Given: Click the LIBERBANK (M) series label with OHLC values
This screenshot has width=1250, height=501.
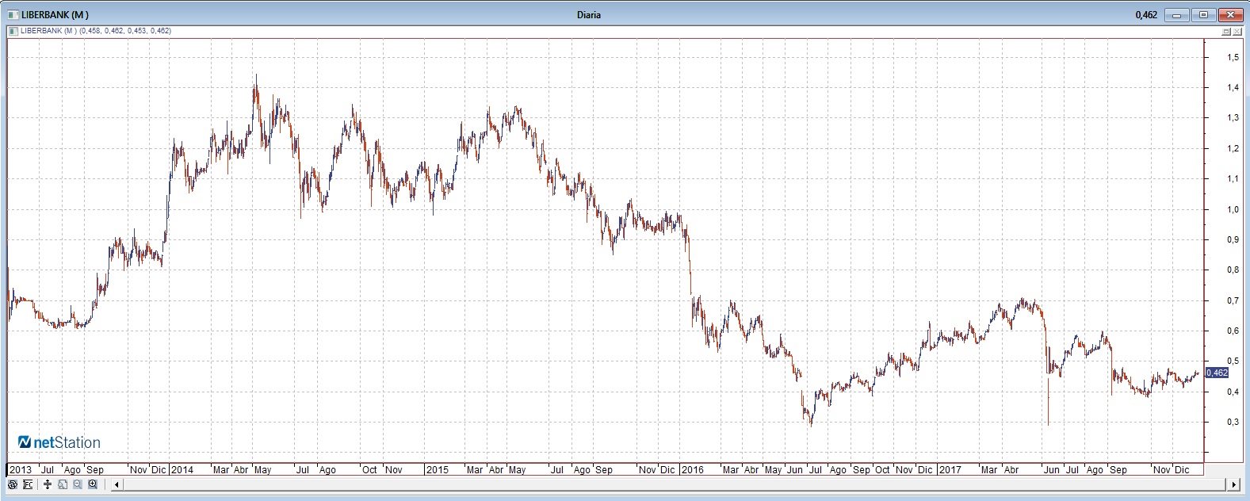Looking at the screenshot, I should (94, 31).
